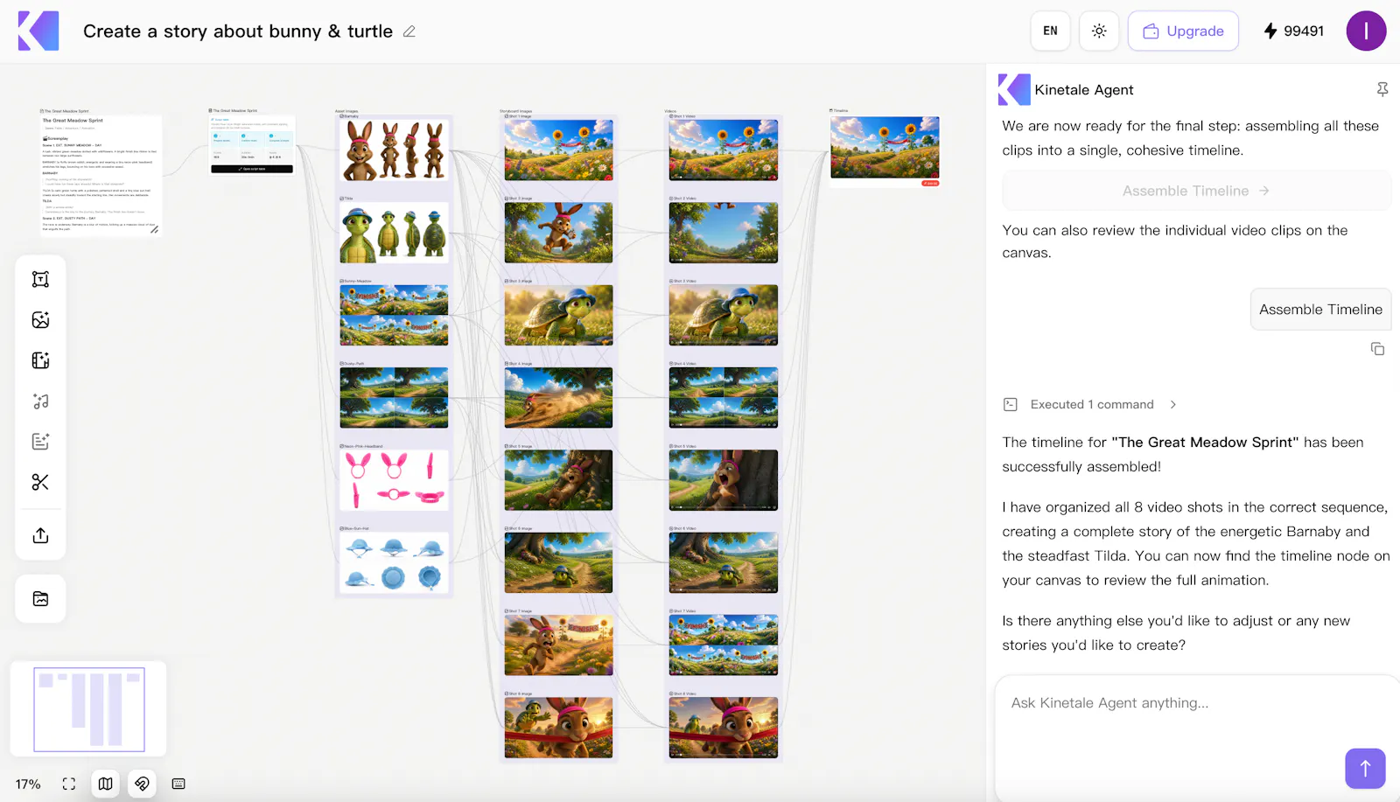Viewport: 1400px width, 802px height.
Task: Click the Kinetale logo in the header
Action: point(38,31)
